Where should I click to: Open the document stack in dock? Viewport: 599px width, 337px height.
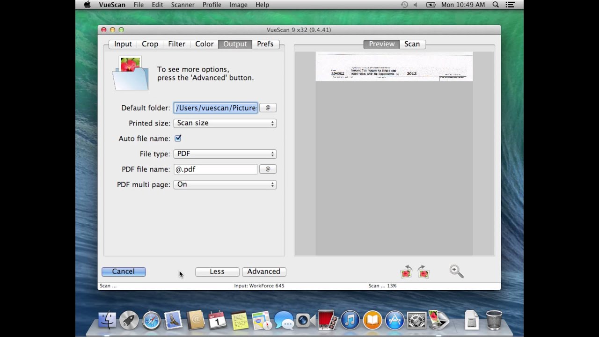[x=471, y=320]
